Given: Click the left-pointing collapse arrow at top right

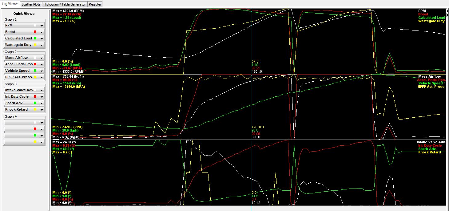Looking at the screenshot, I should click(447, 11).
